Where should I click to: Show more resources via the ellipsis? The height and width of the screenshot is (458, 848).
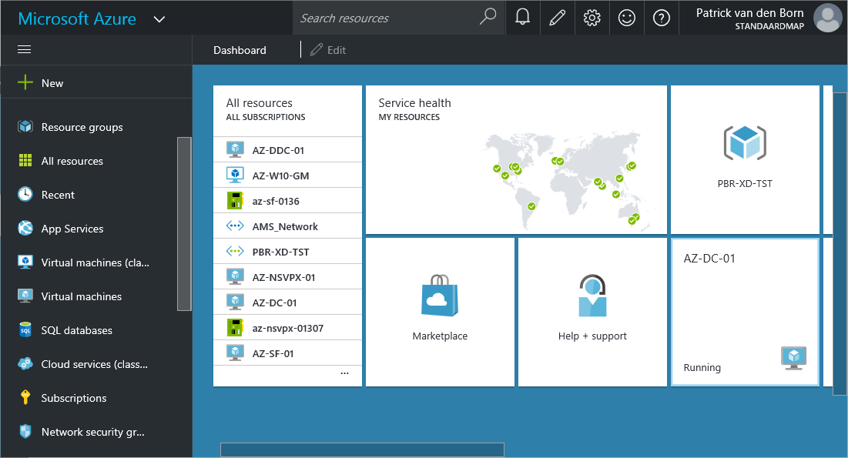(344, 373)
